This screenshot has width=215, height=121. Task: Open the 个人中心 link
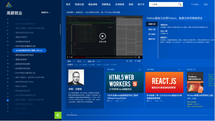[195, 4]
